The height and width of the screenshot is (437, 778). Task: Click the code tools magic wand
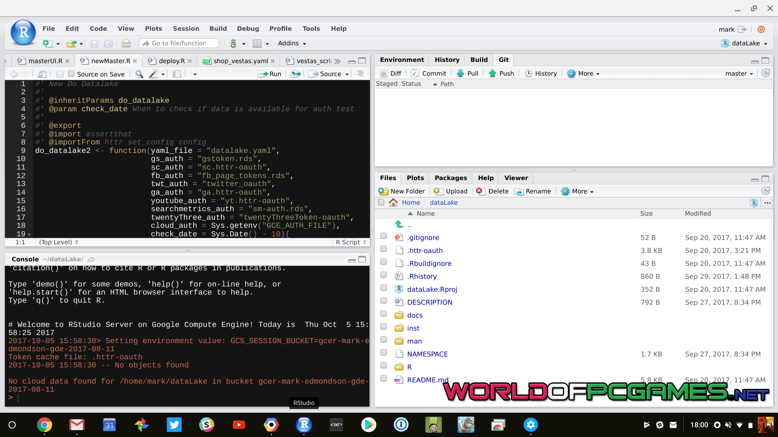click(154, 74)
